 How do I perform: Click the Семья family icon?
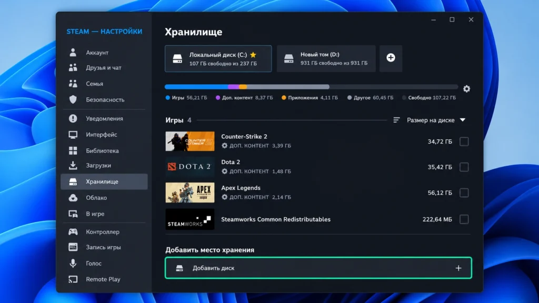click(x=73, y=84)
